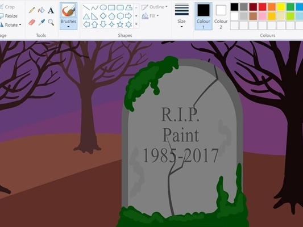Click the 1985-2017 text on canvas
Screen dimensions: 303x227
click(181, 155)
